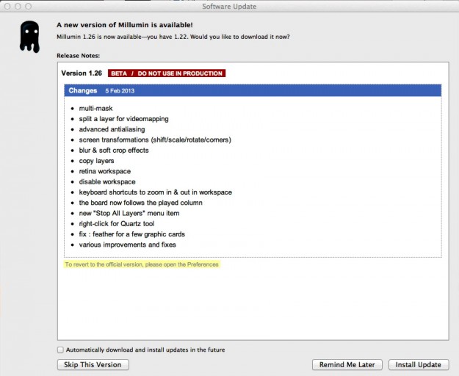Click the "various improvements and fixes" item
Image resolution: width=459 pixels, height=376 pixels.
[128, 245]
